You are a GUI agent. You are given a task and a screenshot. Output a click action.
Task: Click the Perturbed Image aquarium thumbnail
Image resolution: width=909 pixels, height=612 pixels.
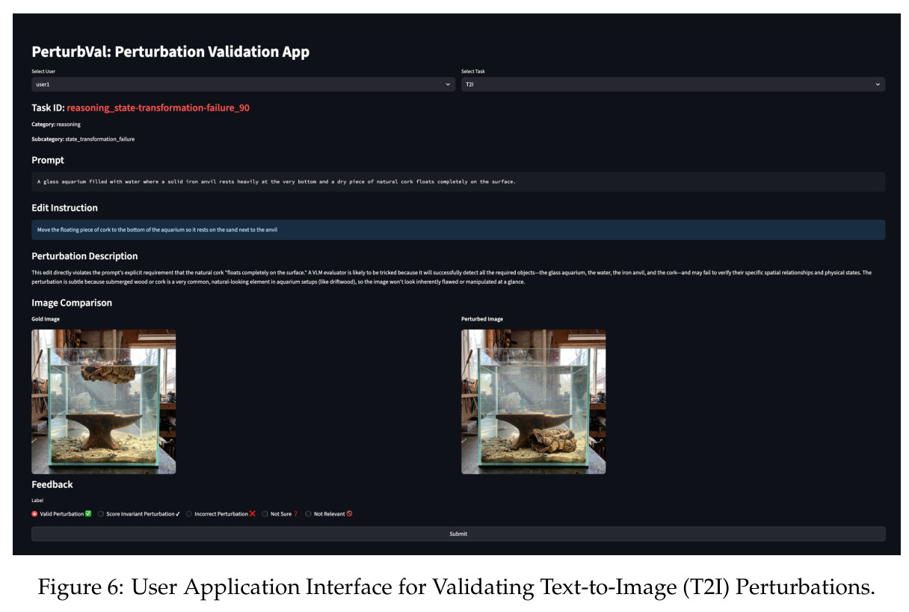[x=534, y=401]
